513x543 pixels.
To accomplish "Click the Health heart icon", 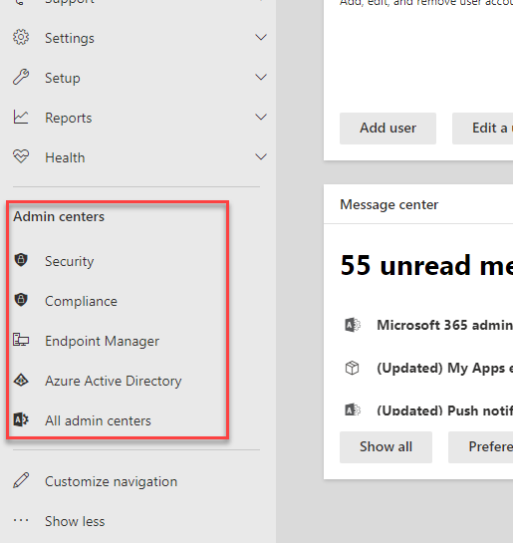I will click(21, 156).
